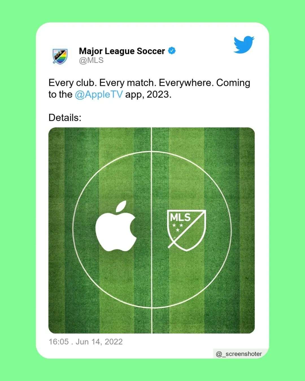
Task: Click the 'Details:' text line
Action: pos(65,118)
